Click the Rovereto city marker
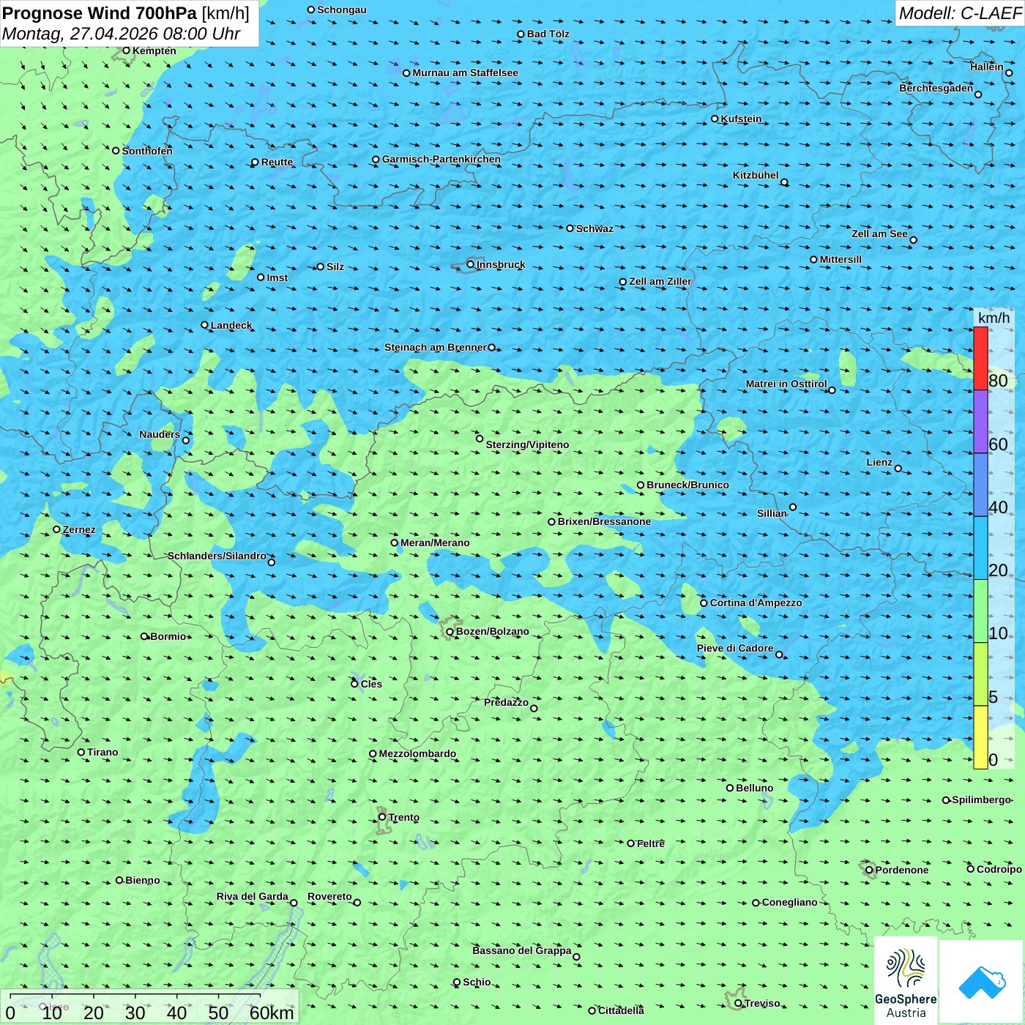The image size is (1025, 1025). [357, 903]
